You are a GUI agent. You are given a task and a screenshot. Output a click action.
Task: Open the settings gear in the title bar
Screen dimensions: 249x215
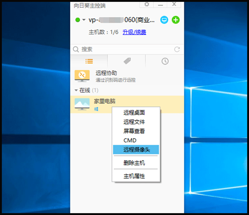click(x=146, y=4)
